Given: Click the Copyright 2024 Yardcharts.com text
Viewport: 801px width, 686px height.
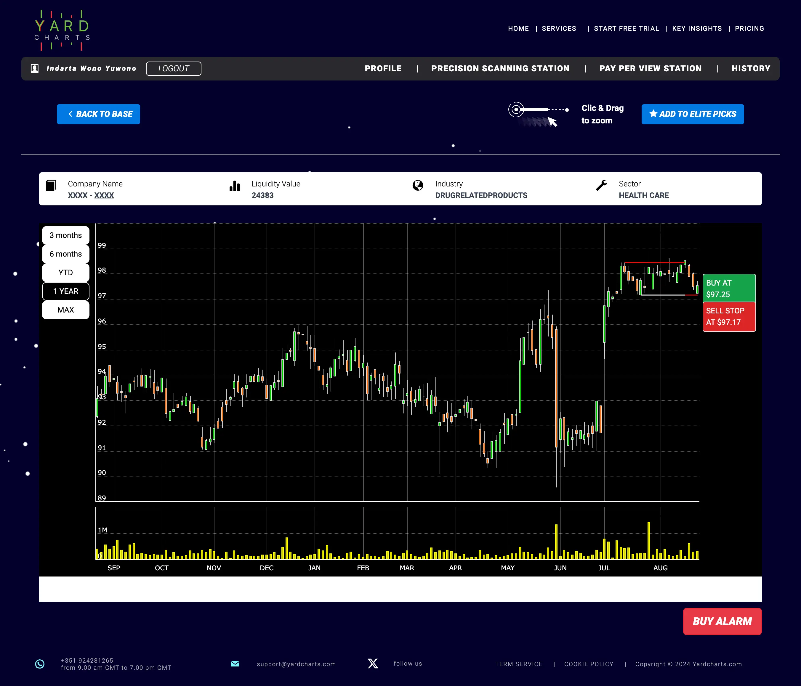Looking at the screenshot, I should point(688,664).
